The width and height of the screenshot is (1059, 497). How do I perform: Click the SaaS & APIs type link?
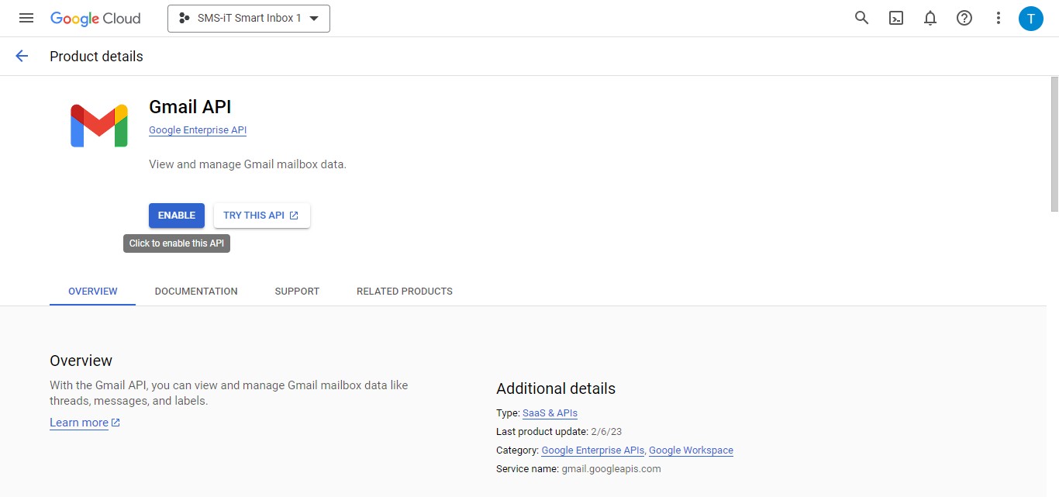tap(550, 413)
